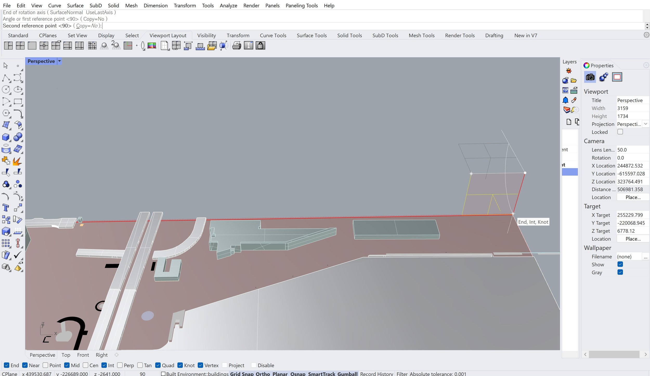Select the Circle tool
This screenshot has width=650, height=376.
pos(6,90)
